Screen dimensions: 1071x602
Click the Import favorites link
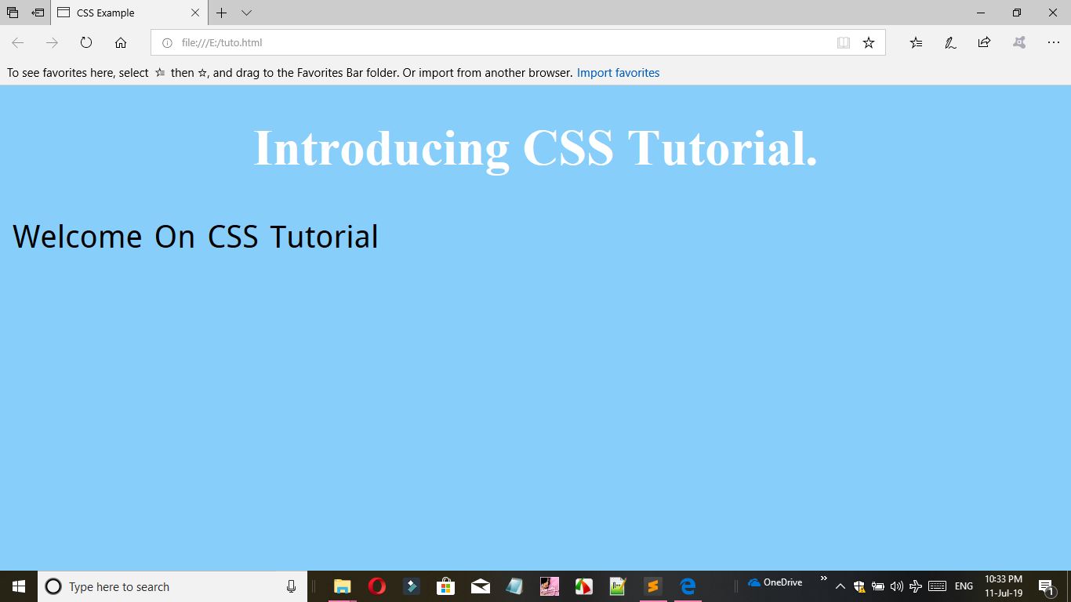618,72
